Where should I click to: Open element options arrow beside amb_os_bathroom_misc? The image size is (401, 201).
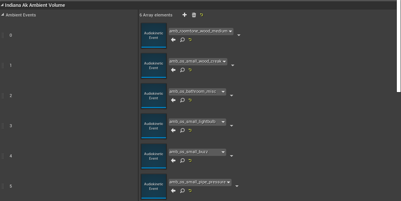click(x=232, y=96)
